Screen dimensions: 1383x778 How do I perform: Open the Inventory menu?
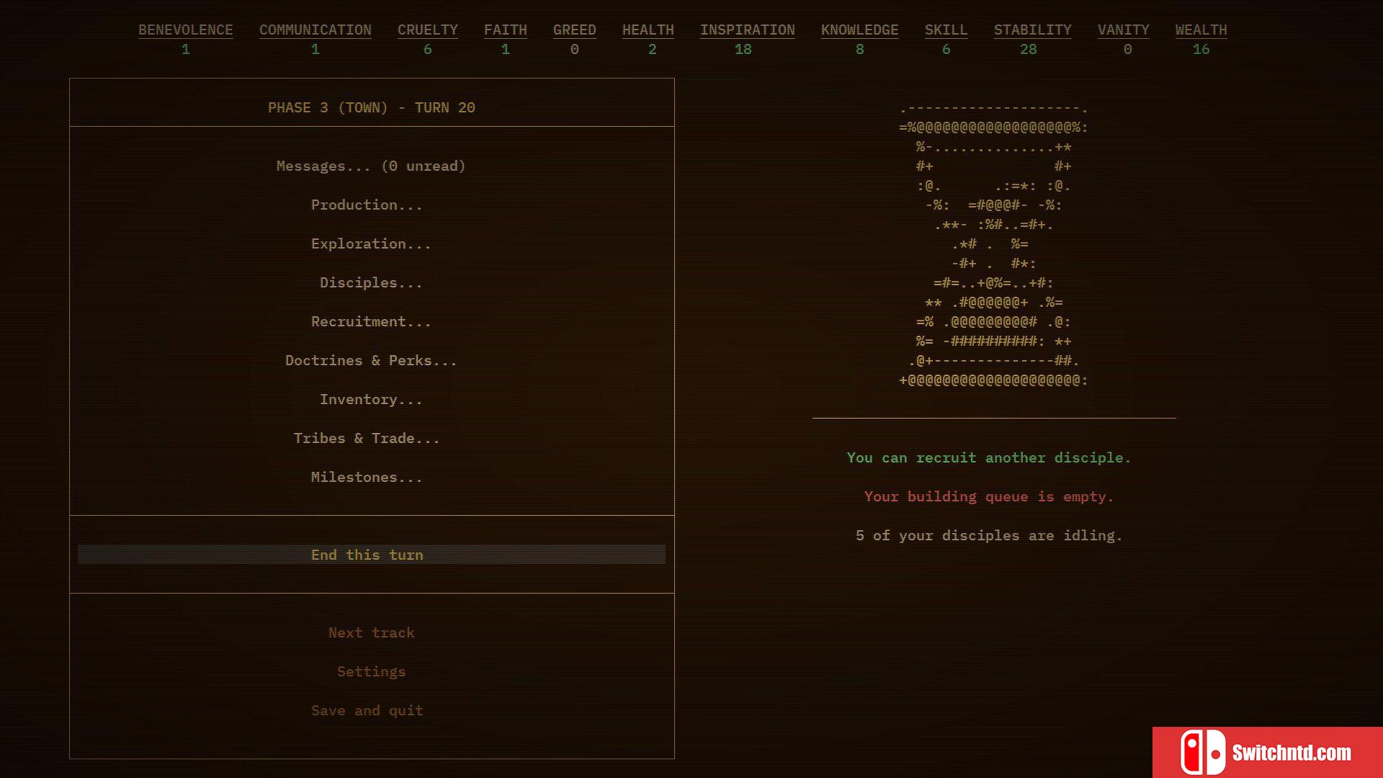[370, 399]
